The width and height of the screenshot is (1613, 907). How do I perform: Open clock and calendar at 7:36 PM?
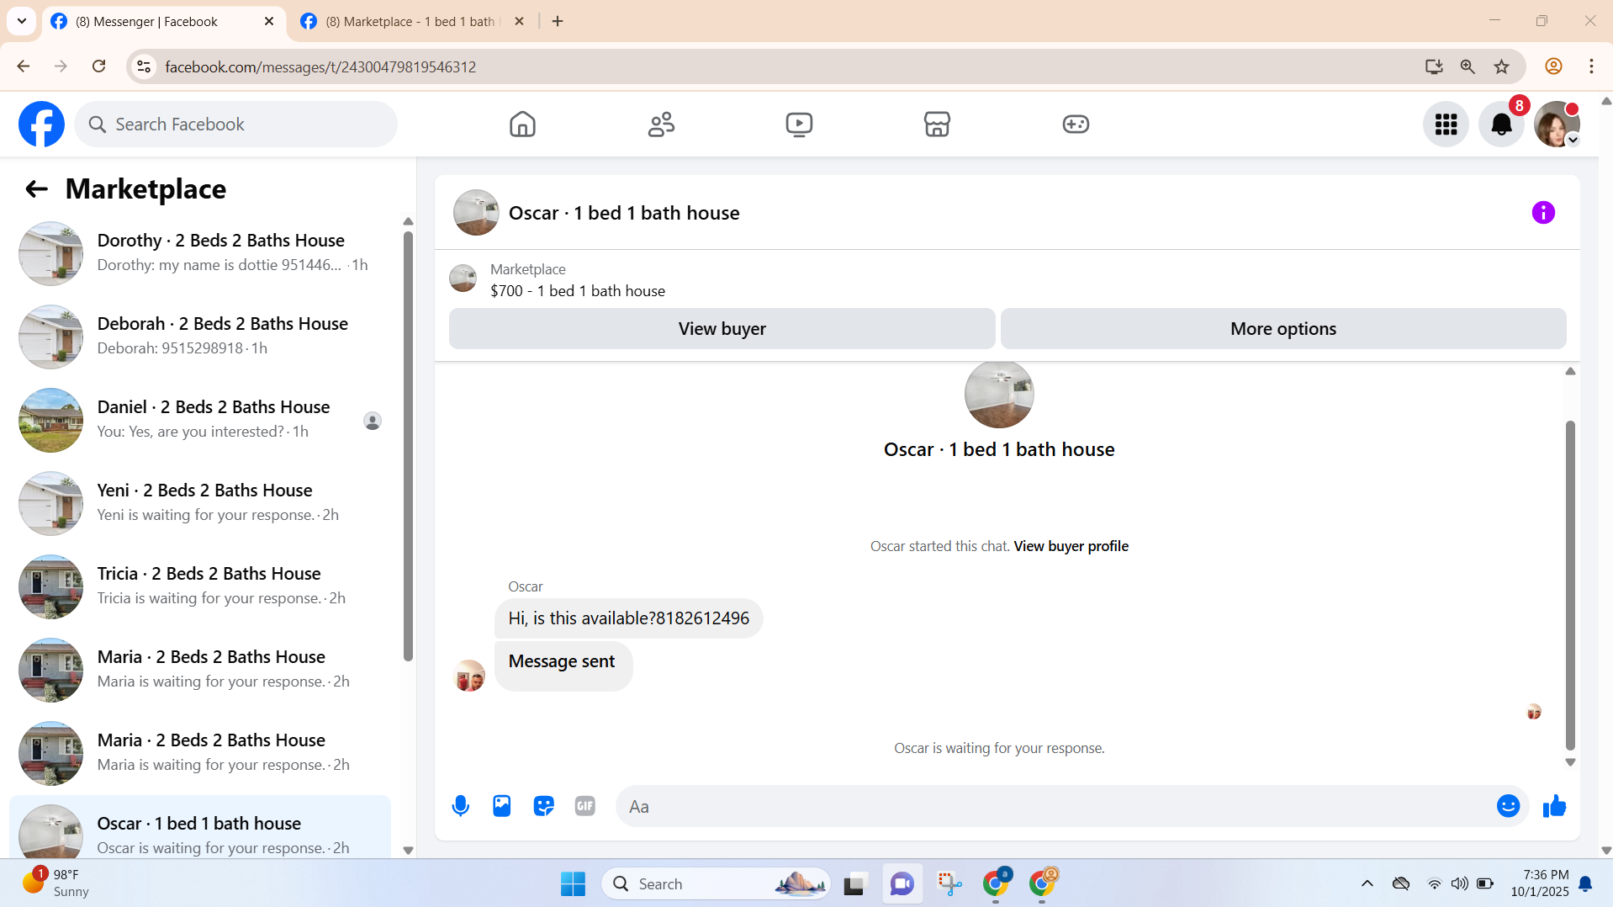click(1539, 883)
